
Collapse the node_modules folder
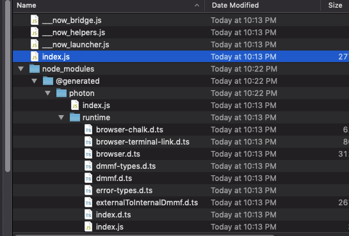(21, 69)
